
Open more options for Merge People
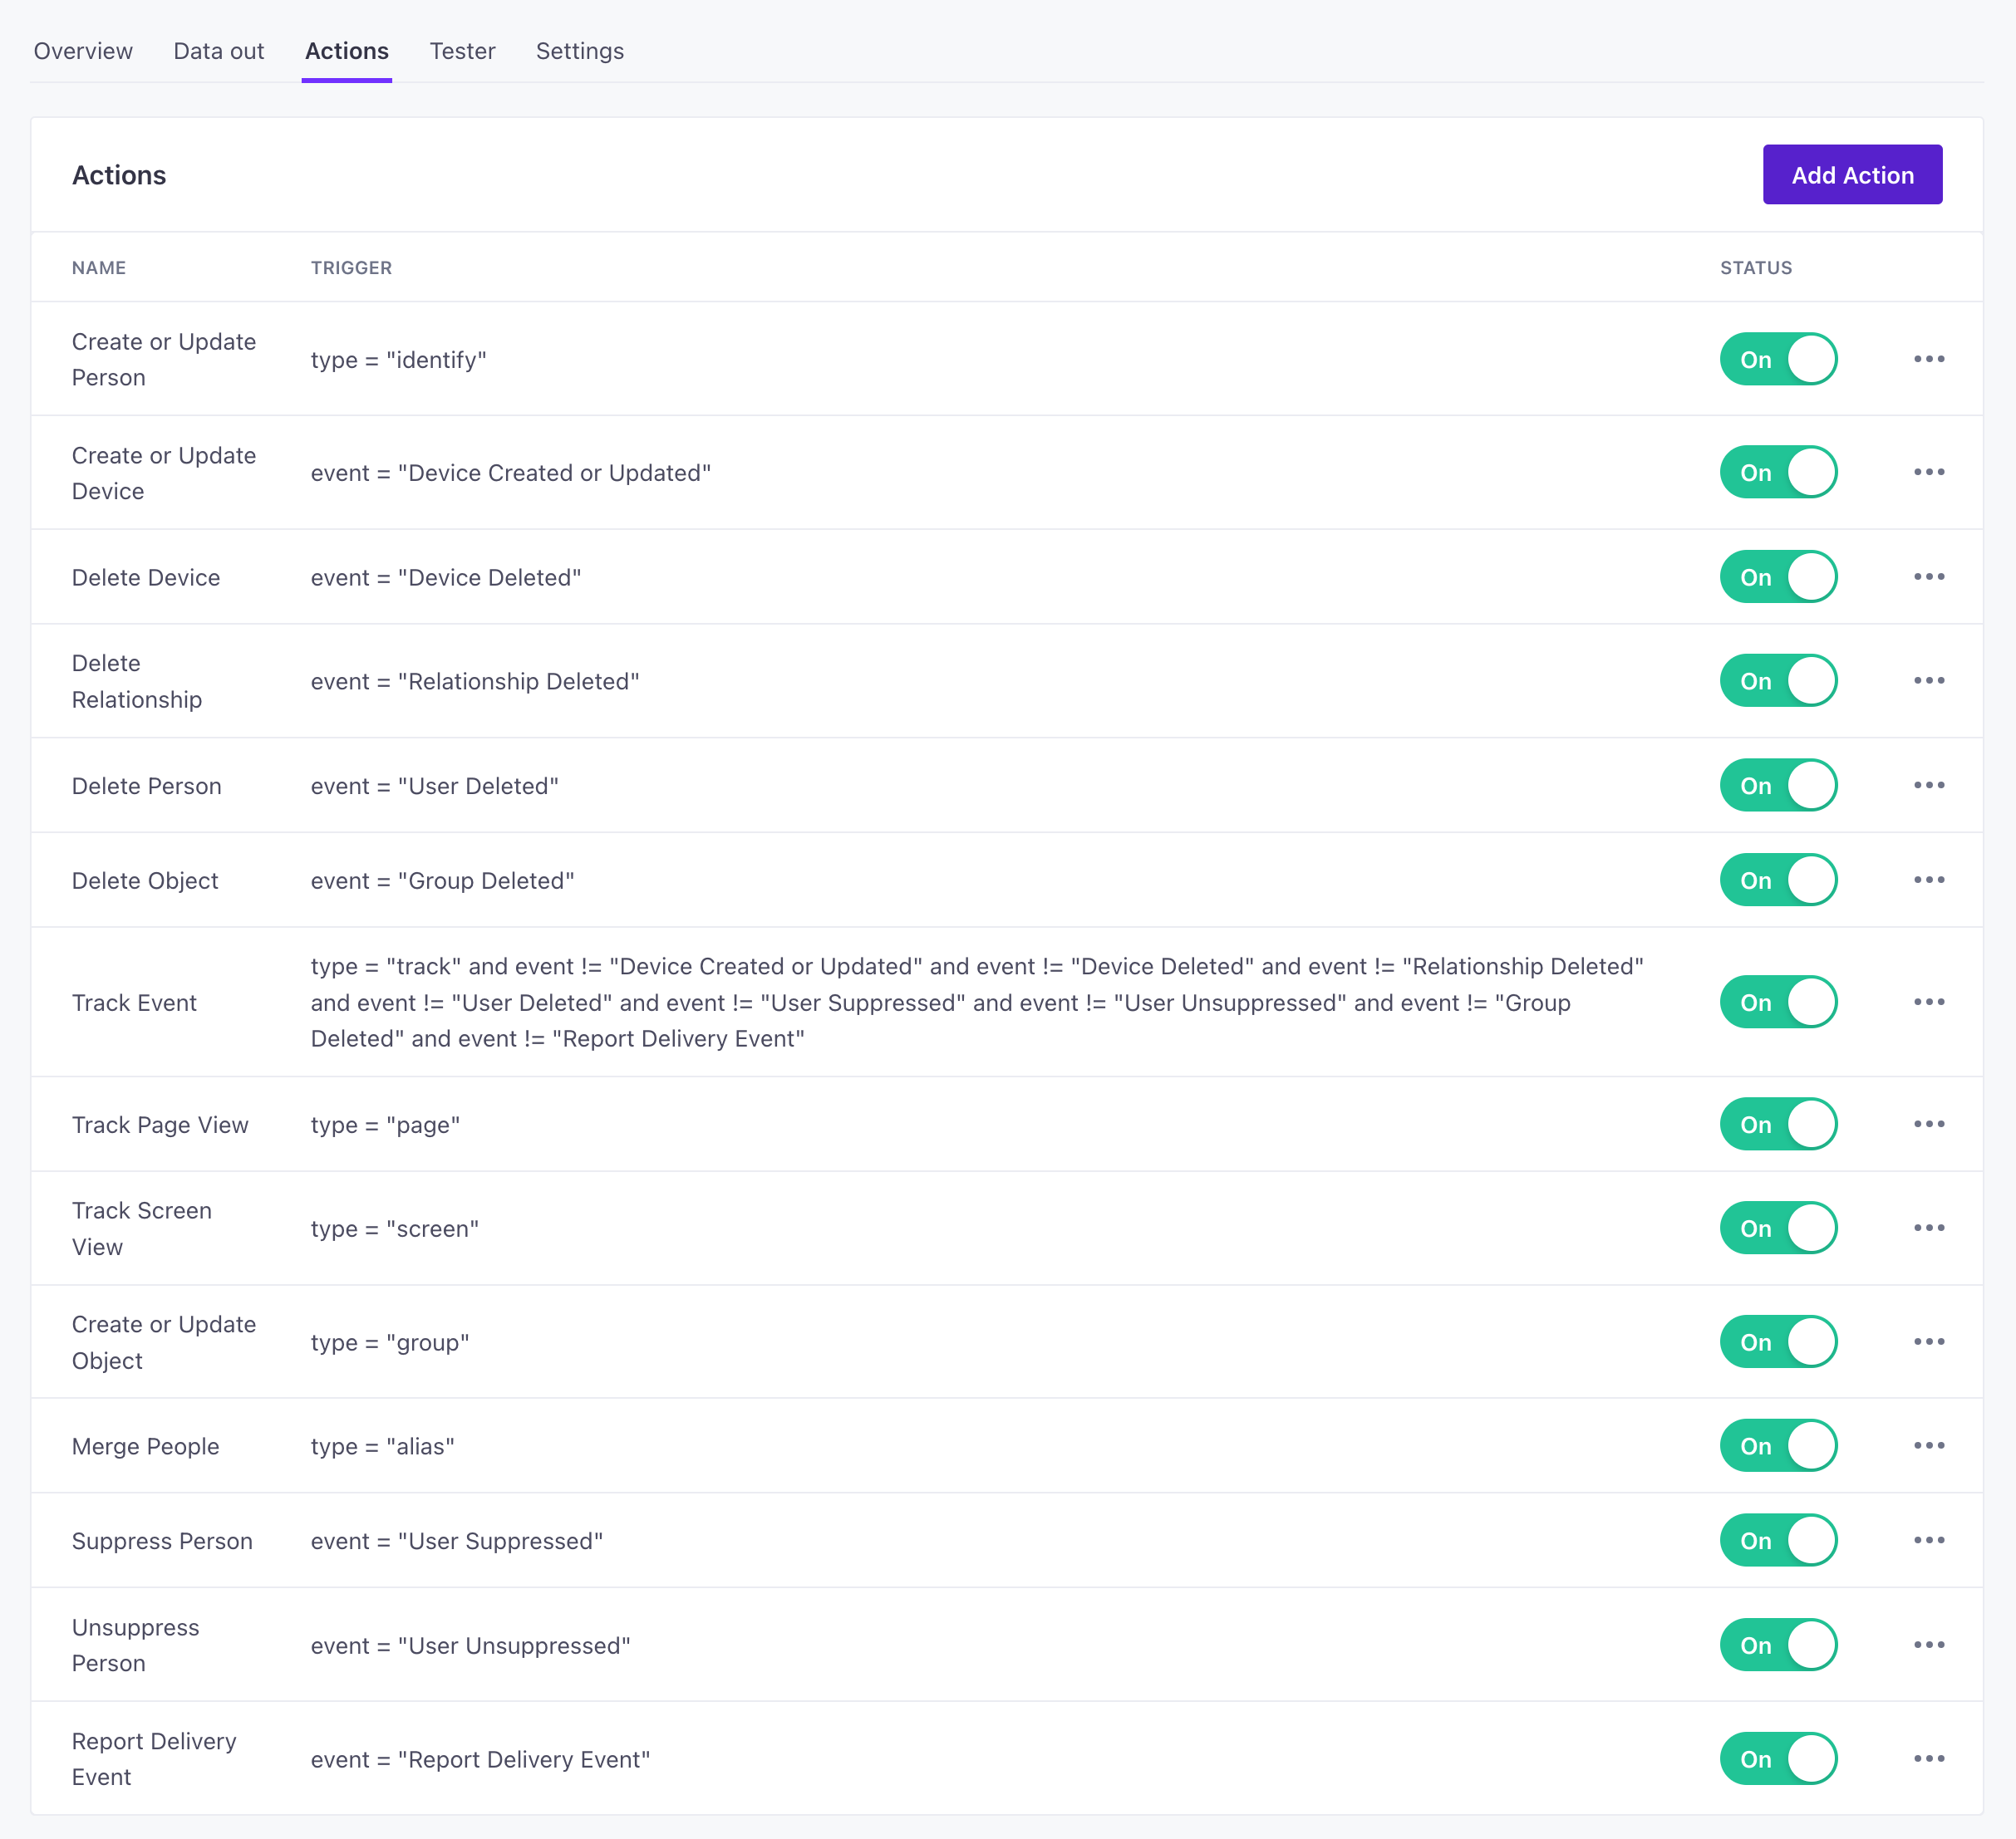coord(1928,1446)
